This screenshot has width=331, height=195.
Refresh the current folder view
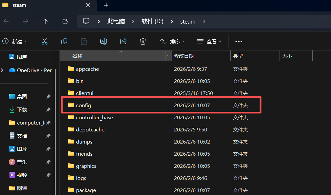click(x=65, y=21)
